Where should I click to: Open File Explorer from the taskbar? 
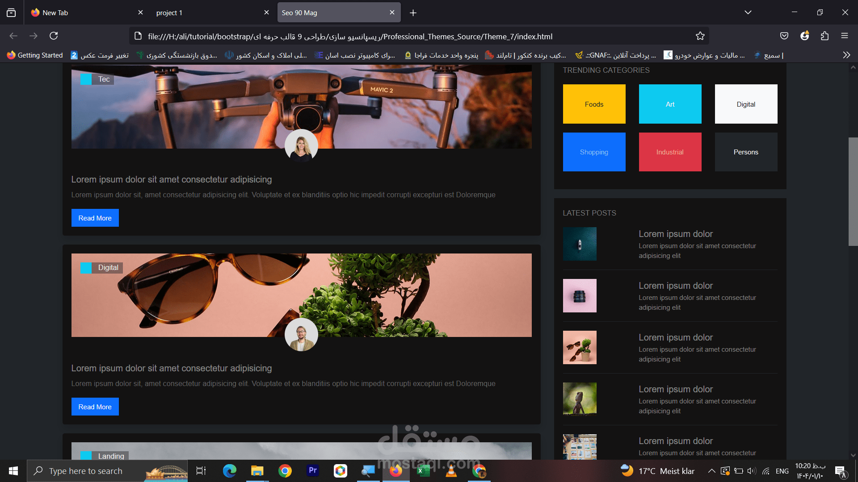[x=257, y=471]
